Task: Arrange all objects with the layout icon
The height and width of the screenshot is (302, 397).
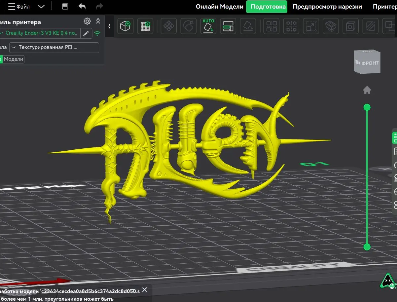Action: pos(228,26)
